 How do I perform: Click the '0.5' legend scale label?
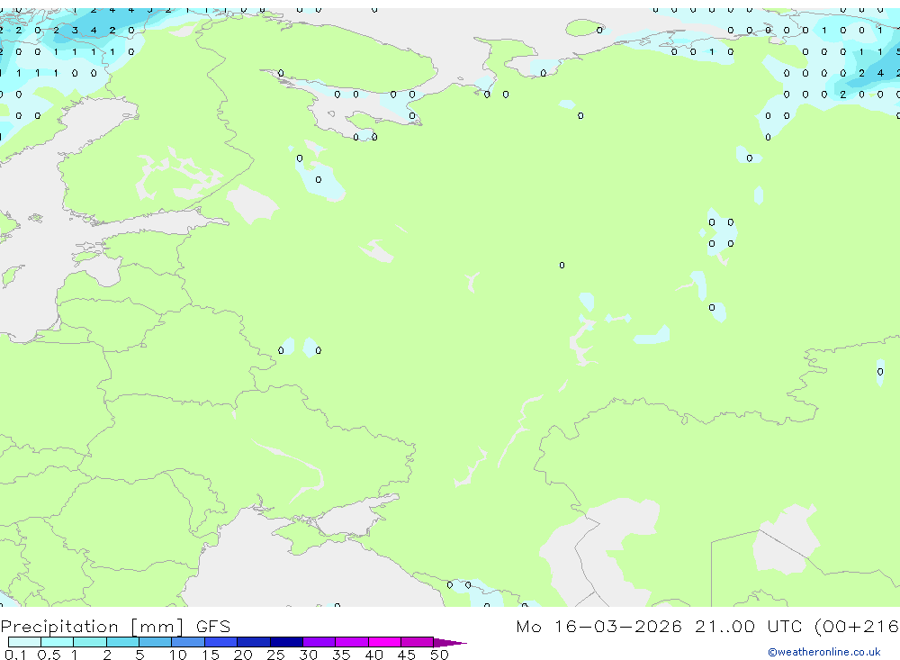49,655
